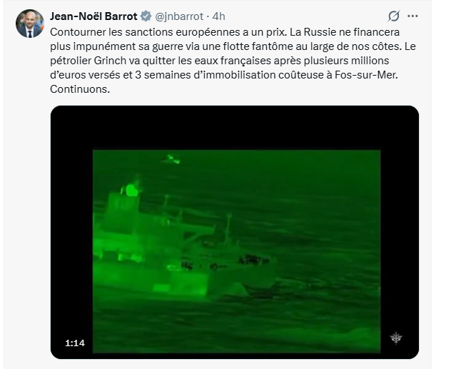This screenshot has height=369, width=451.
Task: Open Jean-Noël Barrot's profile avatar
Action: [30, 24]
